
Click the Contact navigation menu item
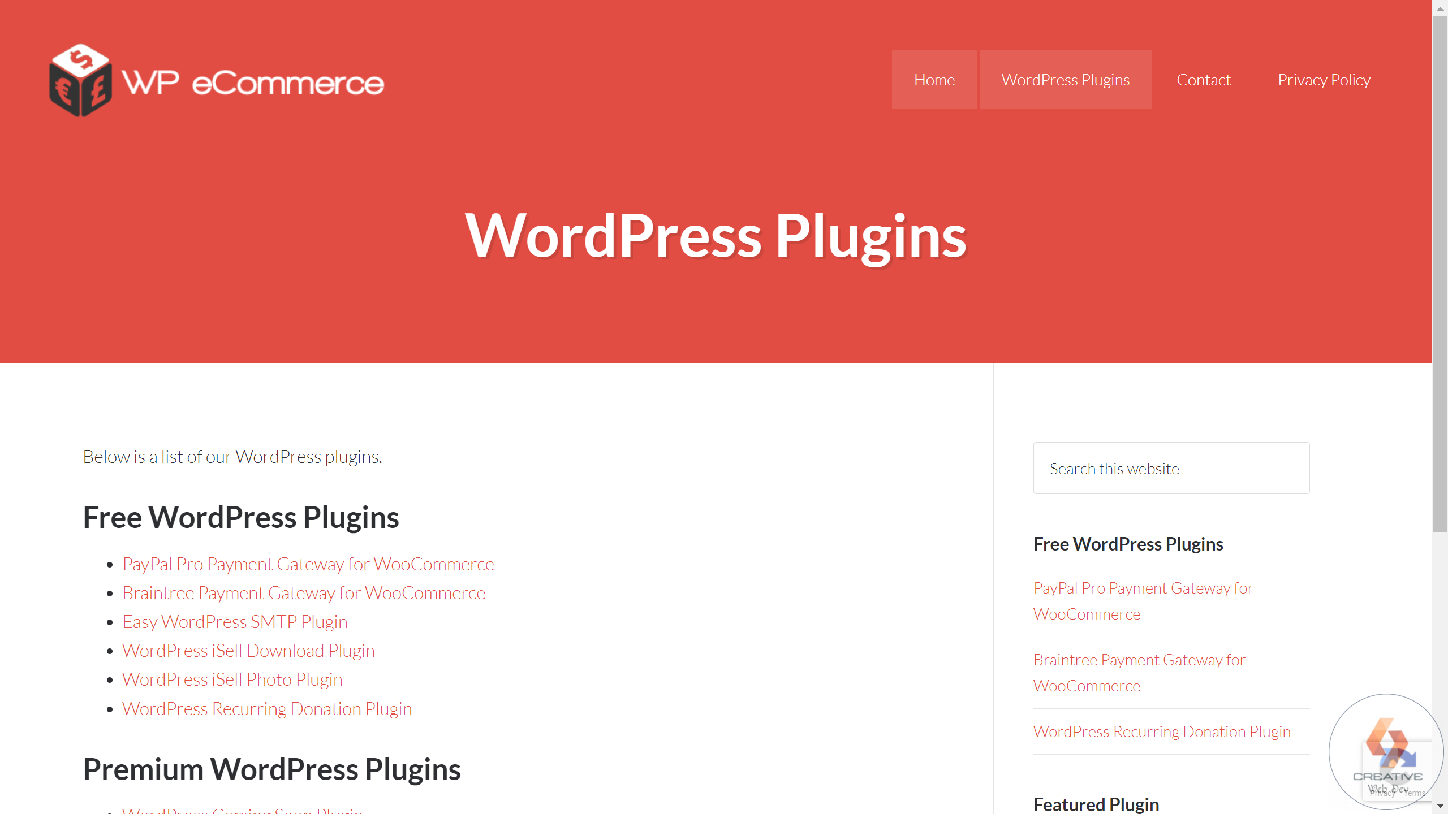click(1203, 79)
